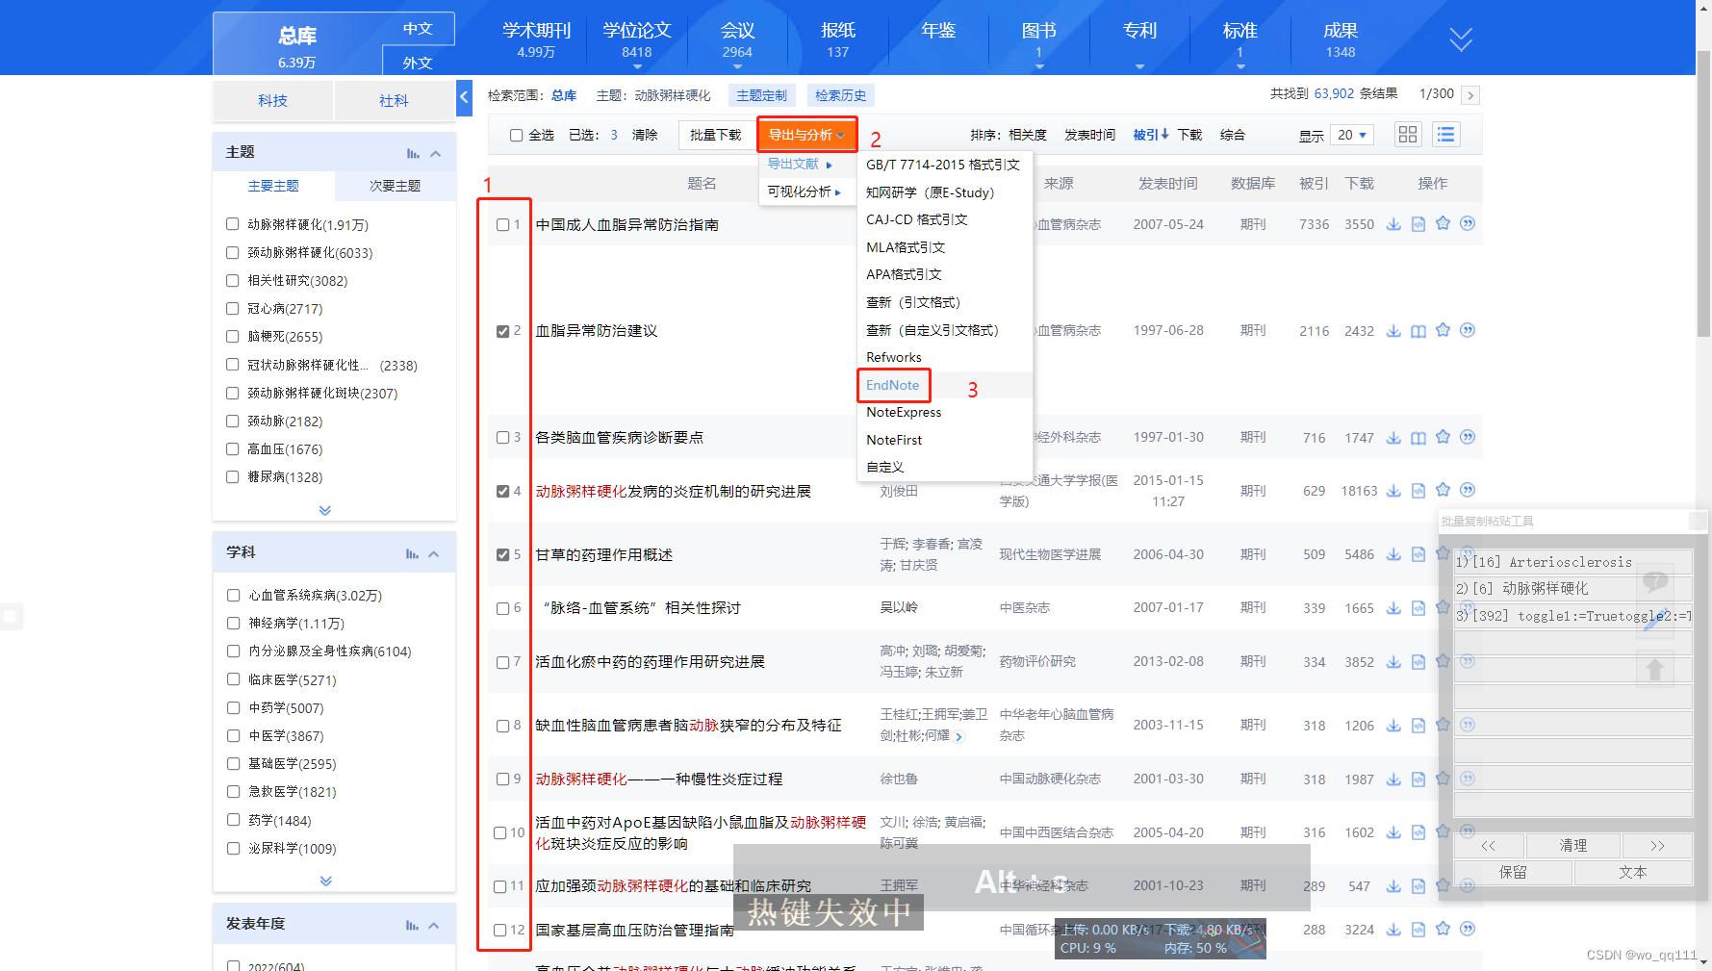Check the 颈动脉粥样硬化(6033) topic filter
Image resolution: width=1712 pixels, height=971 pixels.
coord(232,252)
